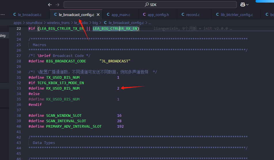Open the Copilot icon menu
274x160 pixels.
(243, 5)
